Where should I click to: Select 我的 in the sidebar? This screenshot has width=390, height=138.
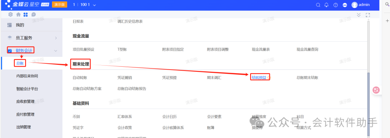20,25
